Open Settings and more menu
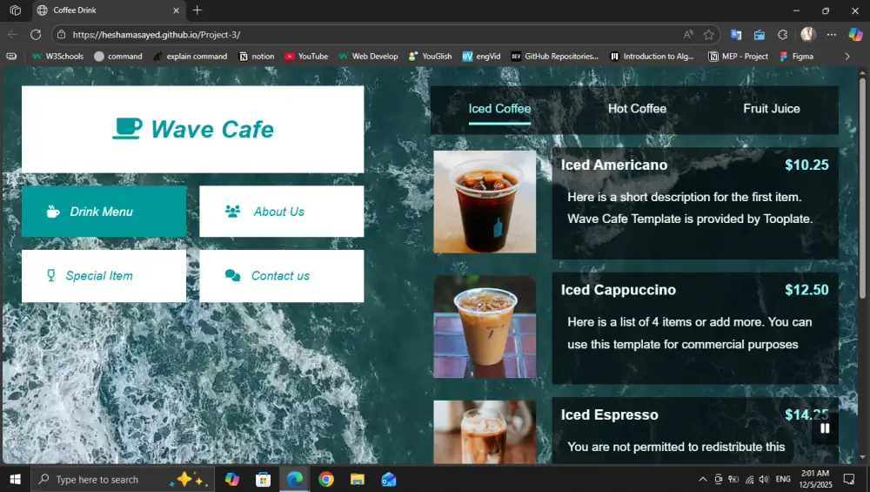Screen dimensions: 870x492 [x=831, y=35]
